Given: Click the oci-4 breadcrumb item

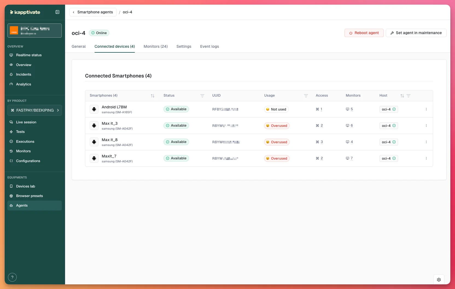Looking at the screenshot, I should pos(127,12).
